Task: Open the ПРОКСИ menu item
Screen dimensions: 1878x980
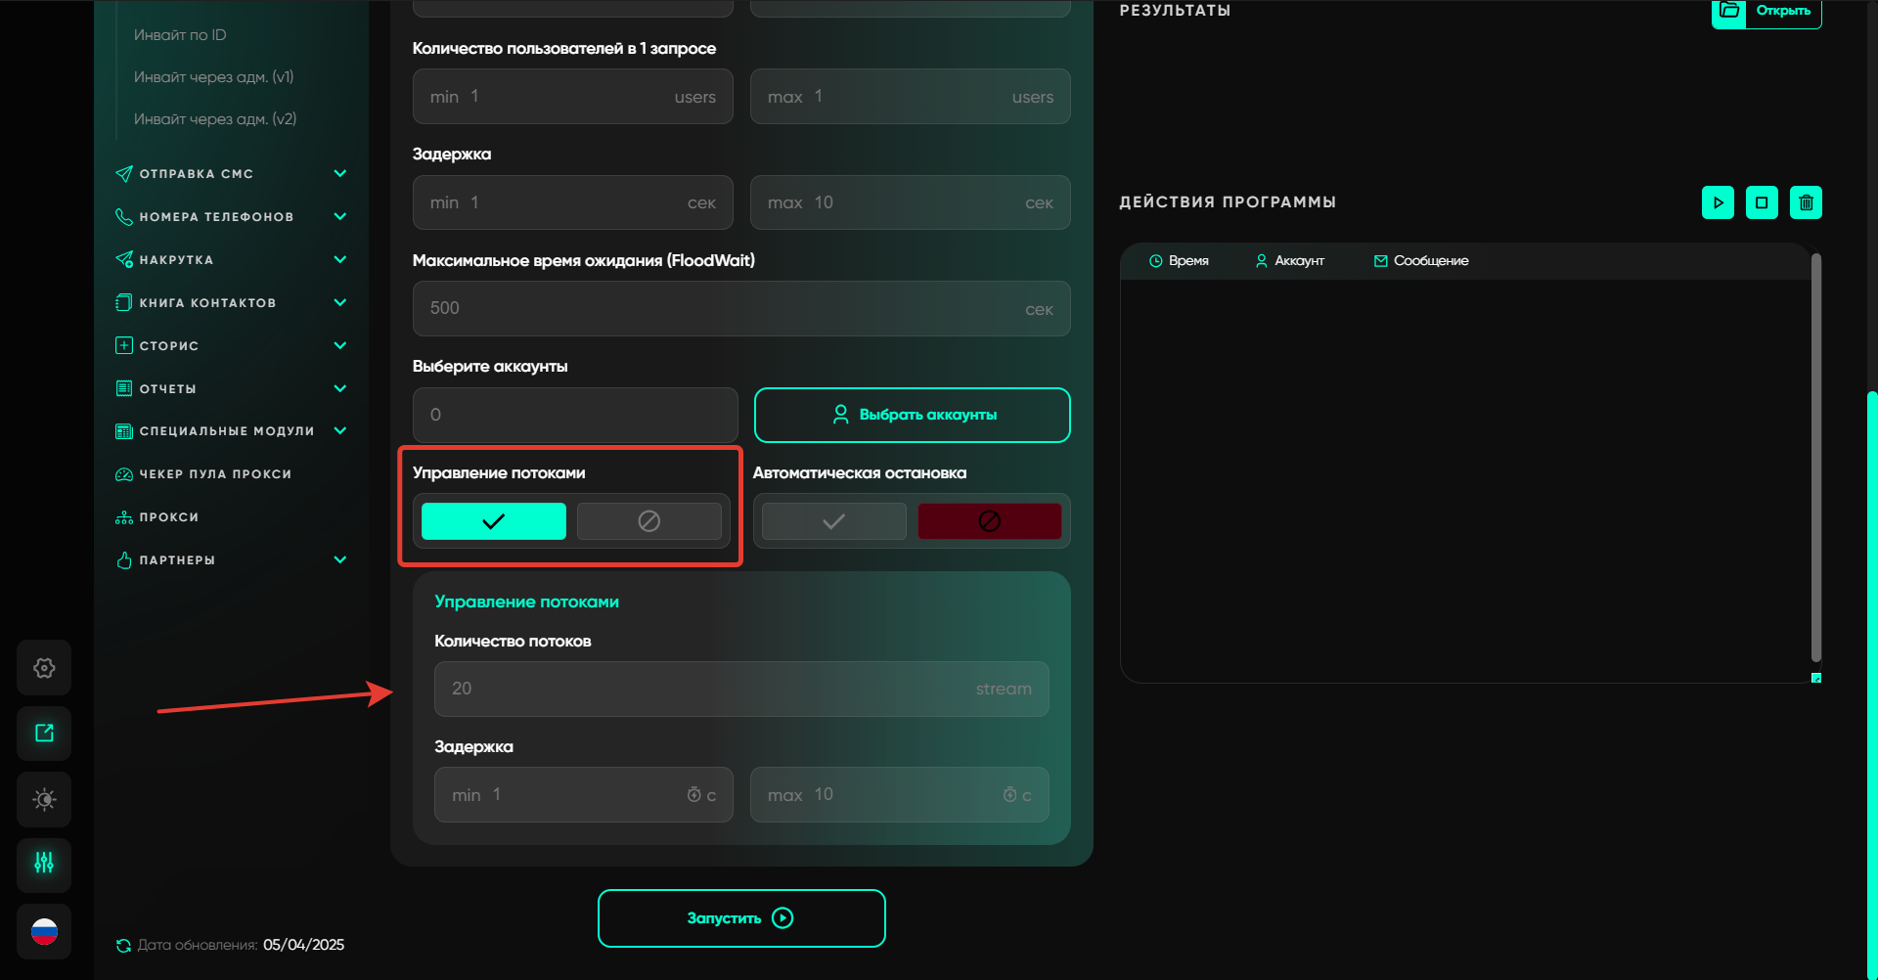Action: [x=168, y=517]
